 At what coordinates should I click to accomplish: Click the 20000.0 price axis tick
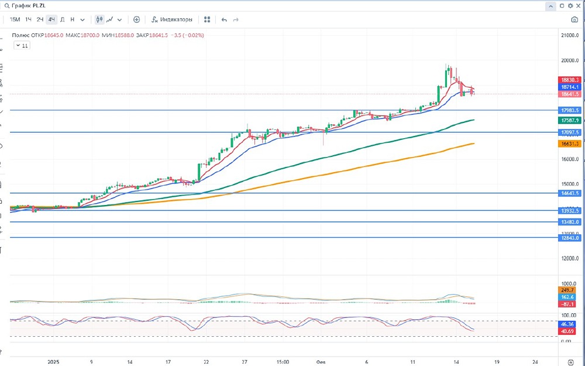pyautogui.click(x=570, y=60)
